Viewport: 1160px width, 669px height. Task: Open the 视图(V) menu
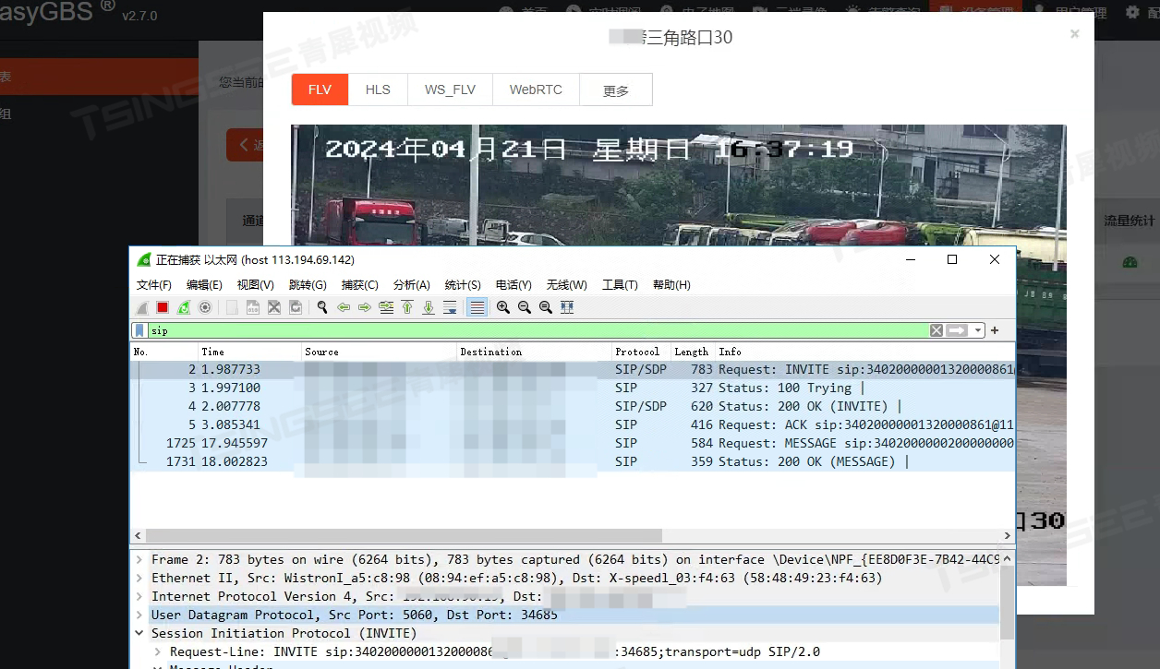click(x=255, y=285)
